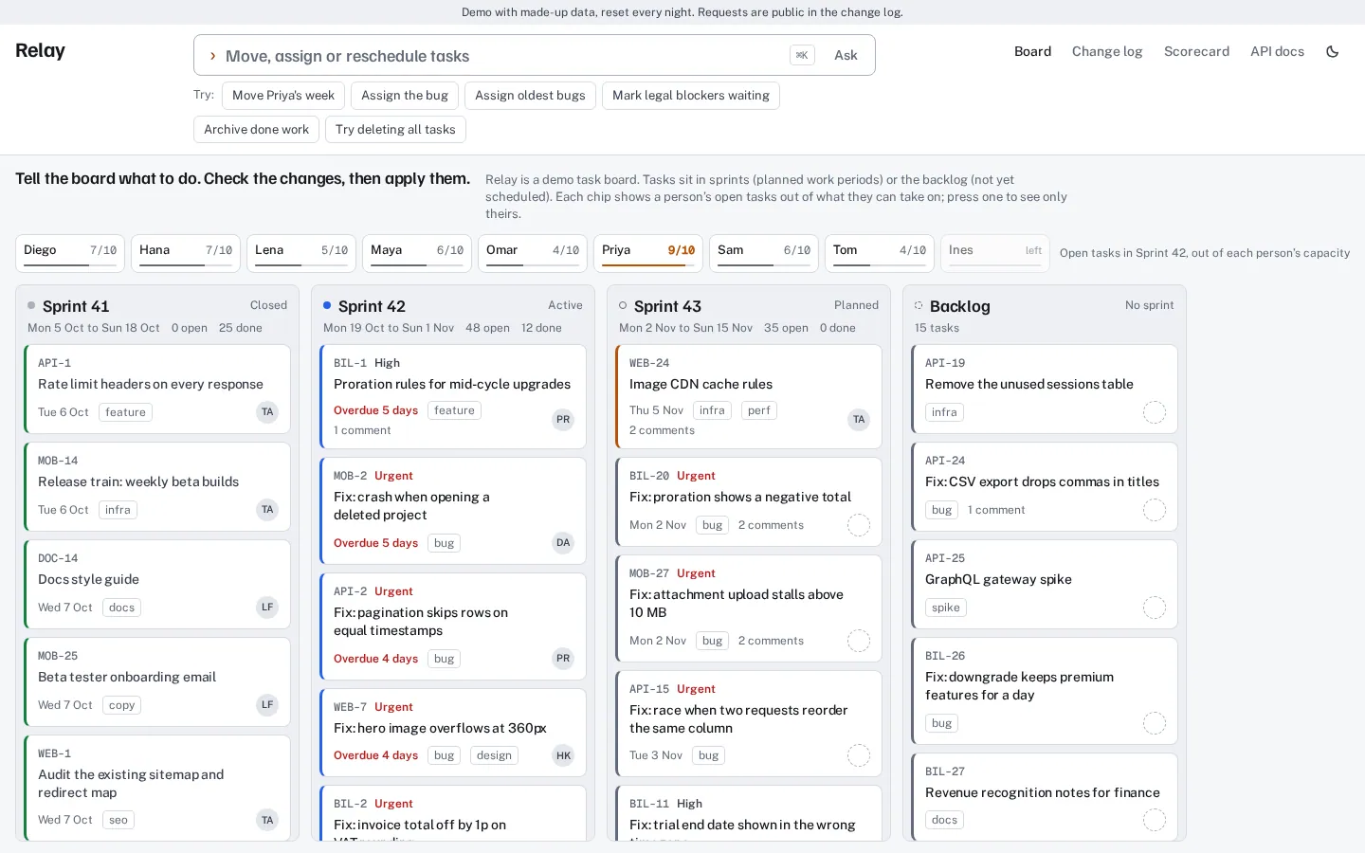Try 'Move Priya's week' suggestion
The height and width of the screenshot is (853, 1365).
[x=283, y=96]
